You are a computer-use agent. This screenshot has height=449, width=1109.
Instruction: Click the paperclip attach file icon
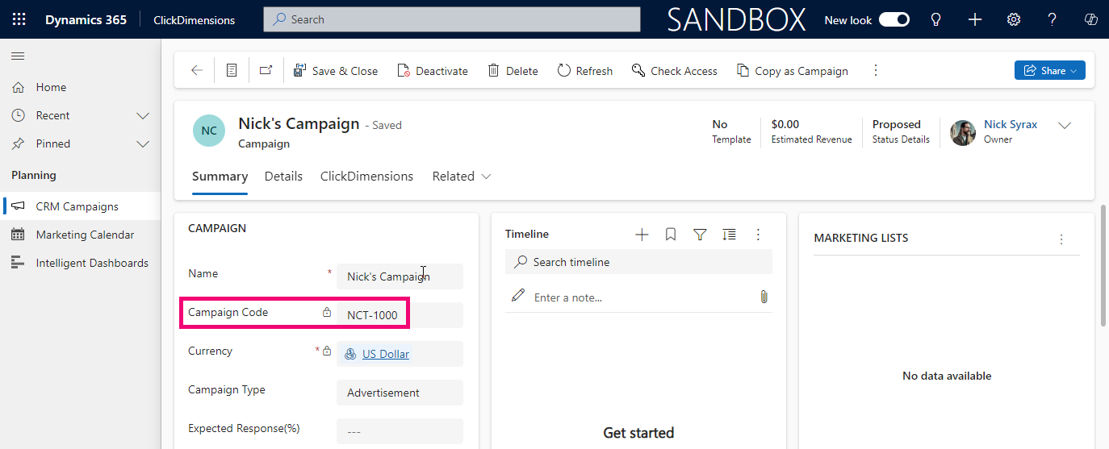(764, 297)
